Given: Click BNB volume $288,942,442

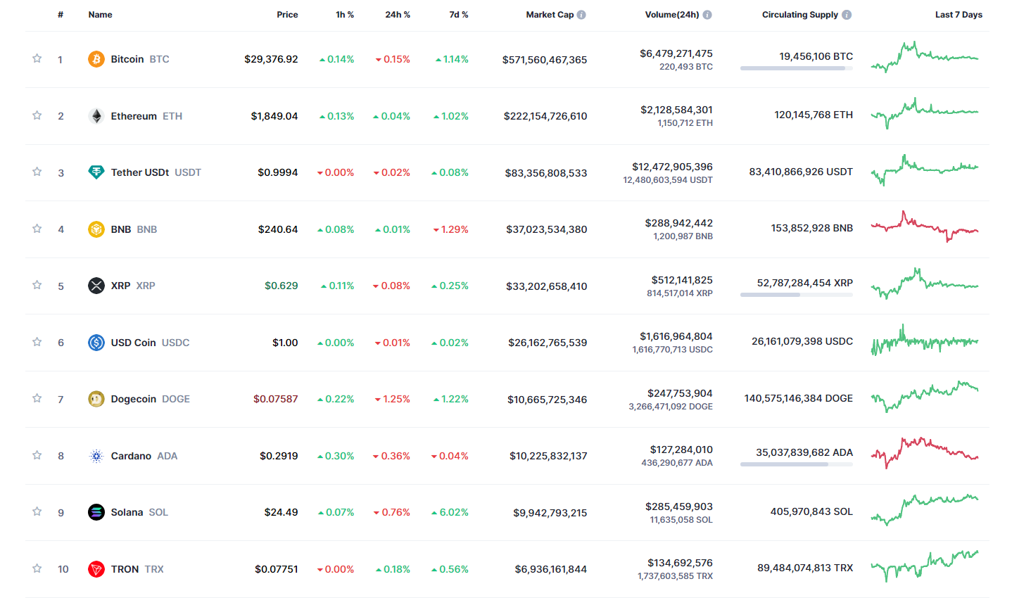Looking at the screenshot, I should pyautogui.click(x=679, y=223).
